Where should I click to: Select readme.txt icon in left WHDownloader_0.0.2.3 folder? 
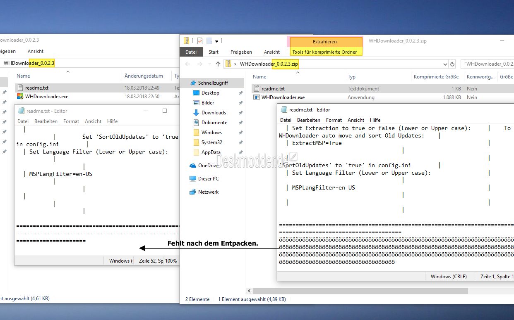[20, 88]
